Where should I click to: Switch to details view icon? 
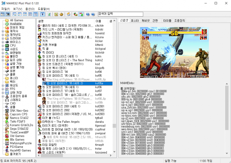[x=30, y=14]
